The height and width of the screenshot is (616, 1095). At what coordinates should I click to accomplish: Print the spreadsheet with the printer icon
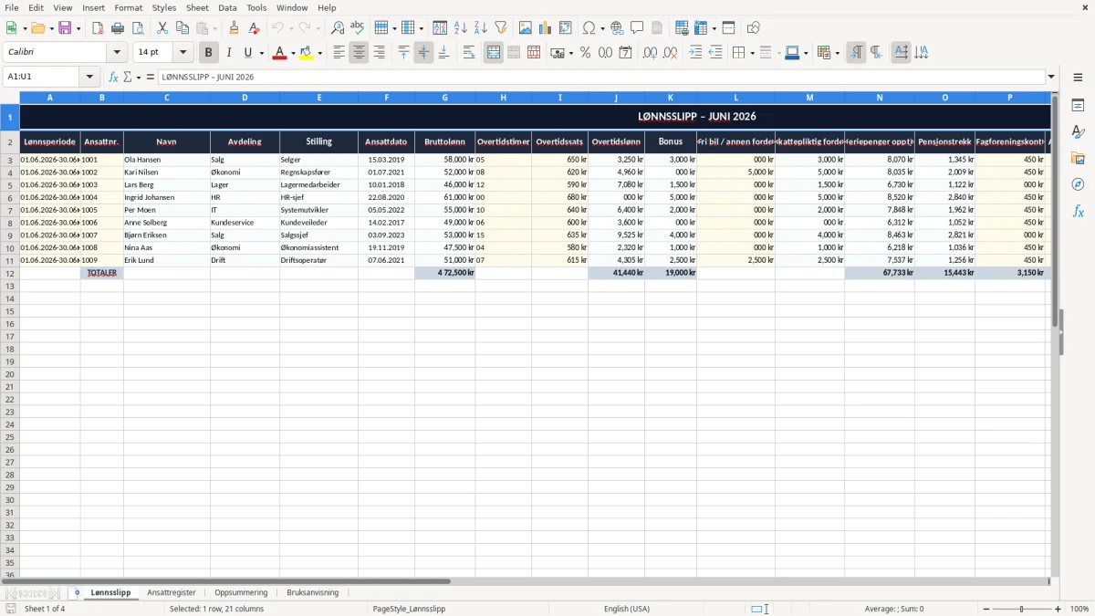[118, 28]
